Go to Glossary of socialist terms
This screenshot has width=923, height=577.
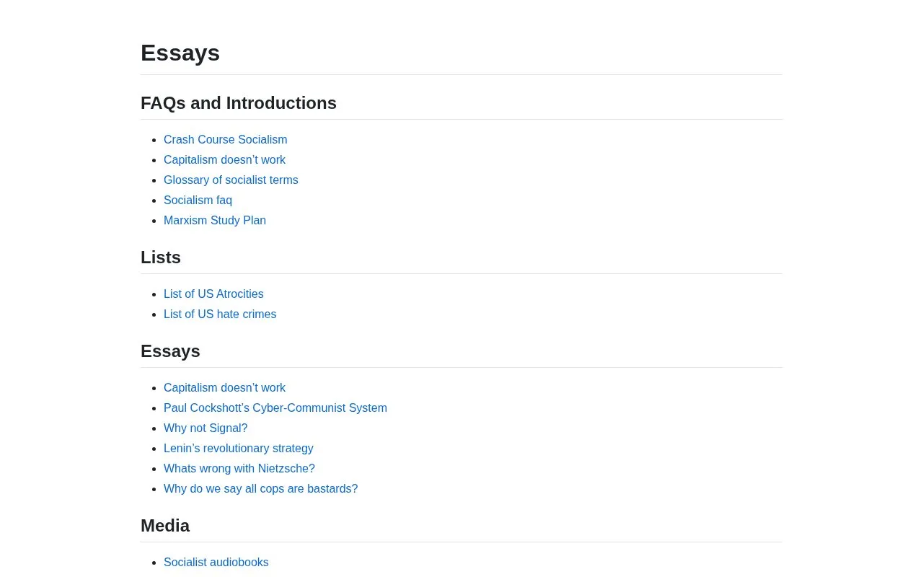[231, 180]
